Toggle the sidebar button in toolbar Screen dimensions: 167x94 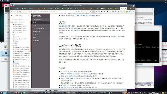tap(93, 12)
